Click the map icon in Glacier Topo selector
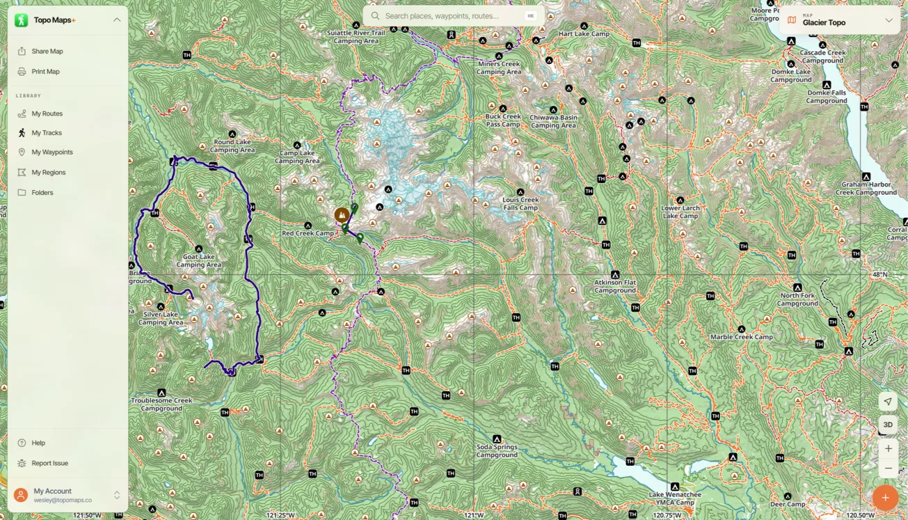The width and height of the screenshot is (908, 520). 792,20
